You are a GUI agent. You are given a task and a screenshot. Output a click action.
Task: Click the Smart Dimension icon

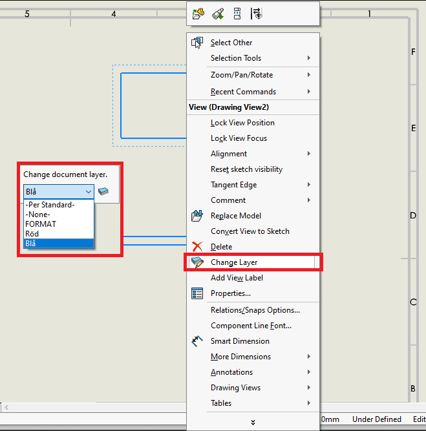[197, 341]
